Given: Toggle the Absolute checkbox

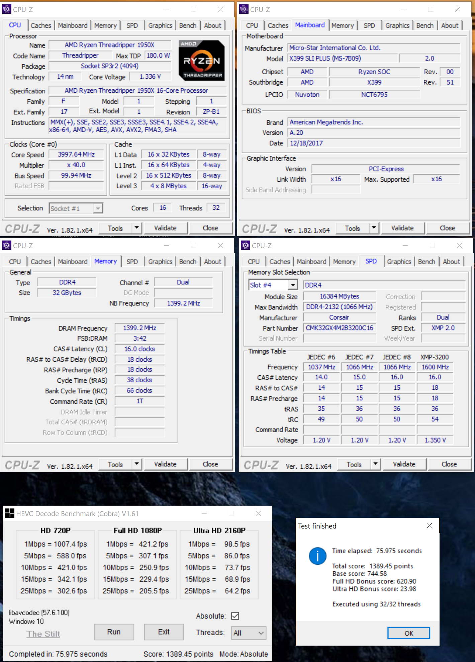Looking at the screenshot, I should click(235, 616).
